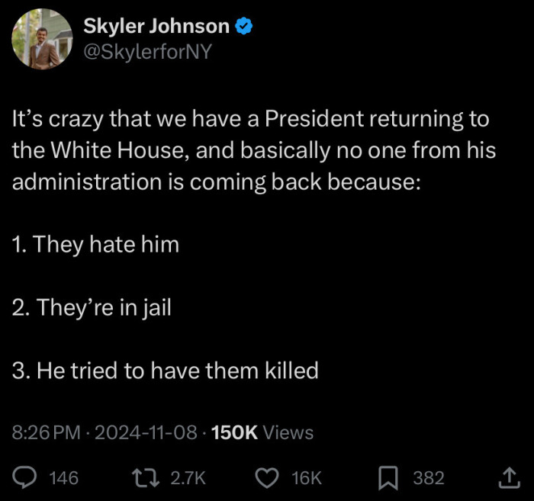Open the @SkylerforNY handle link
The width and height of the screenshot is (534, 501).
(146, 52)
